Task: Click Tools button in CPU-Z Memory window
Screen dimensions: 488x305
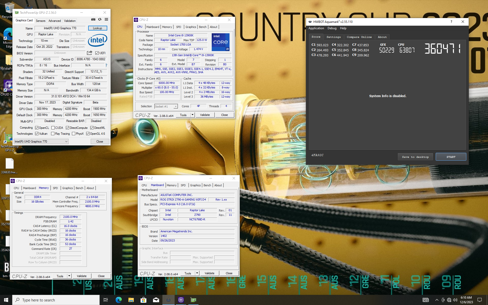Action: pos(60,276)
